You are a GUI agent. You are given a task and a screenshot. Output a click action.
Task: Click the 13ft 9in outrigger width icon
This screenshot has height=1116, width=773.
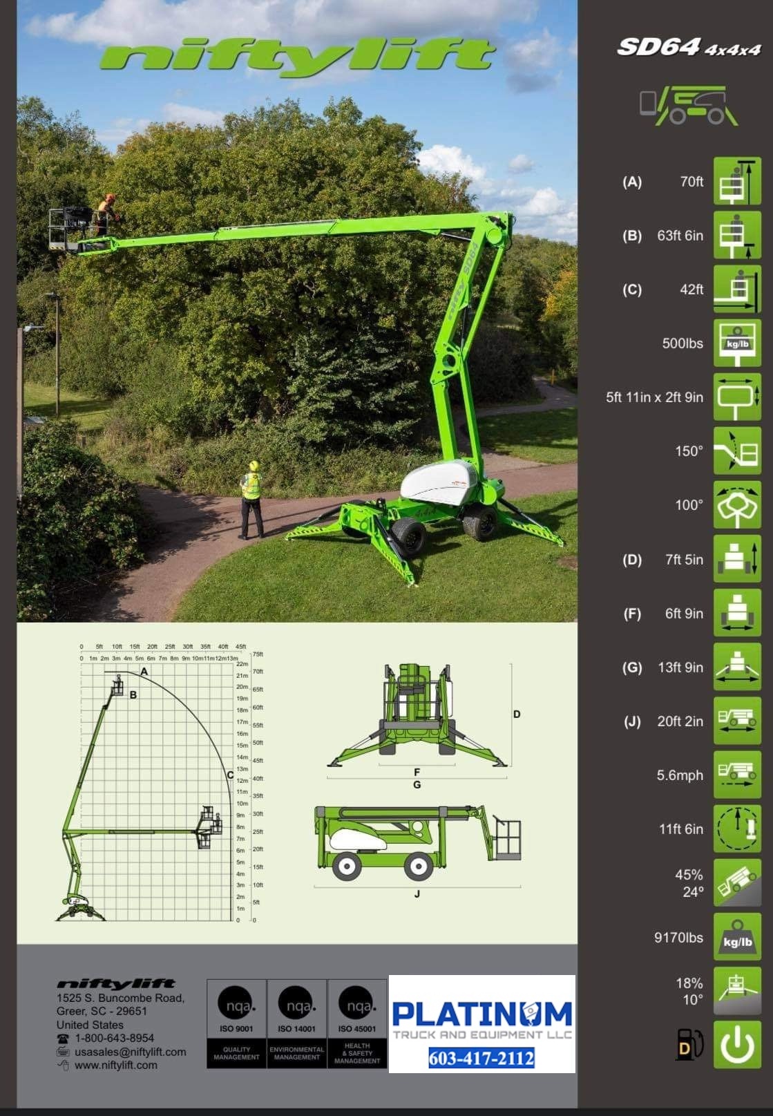(x=736, y=668)
